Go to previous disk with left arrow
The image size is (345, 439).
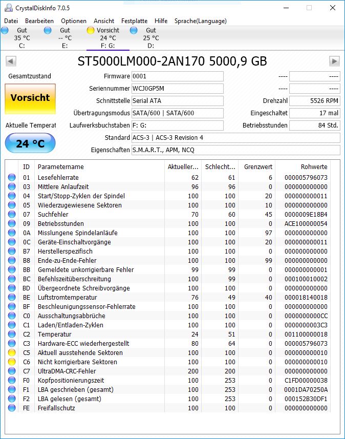(x=11, y=61)
